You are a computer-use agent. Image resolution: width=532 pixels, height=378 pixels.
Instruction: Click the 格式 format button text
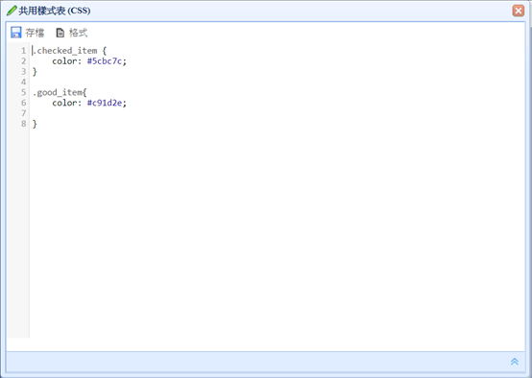tap(78, 33)
